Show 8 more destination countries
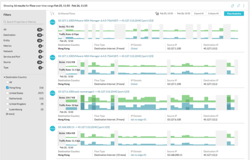Image resolution: width=250 pixels, height=160 pixels. tap(10, 114)
